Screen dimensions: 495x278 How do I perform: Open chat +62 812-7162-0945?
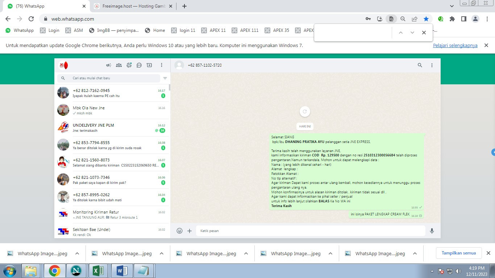112,93
